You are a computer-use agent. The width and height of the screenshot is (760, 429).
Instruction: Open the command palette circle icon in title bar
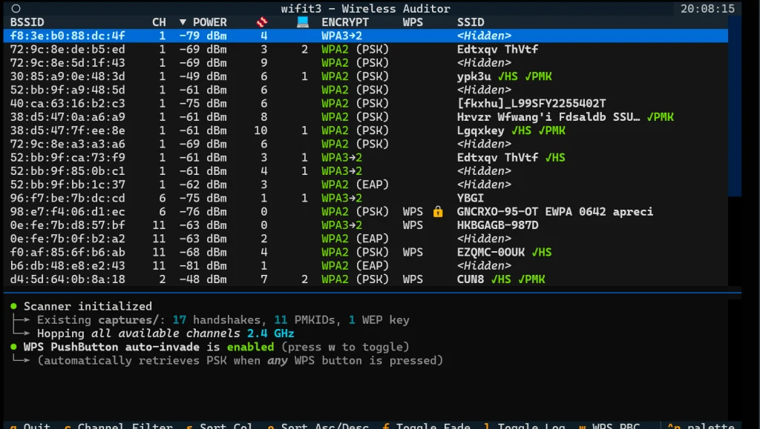tap(16, 9)
